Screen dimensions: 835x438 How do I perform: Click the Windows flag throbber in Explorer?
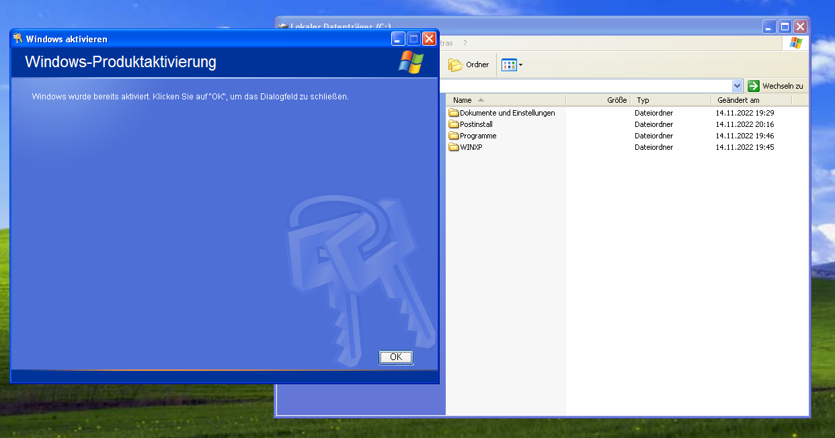point(796,43)
